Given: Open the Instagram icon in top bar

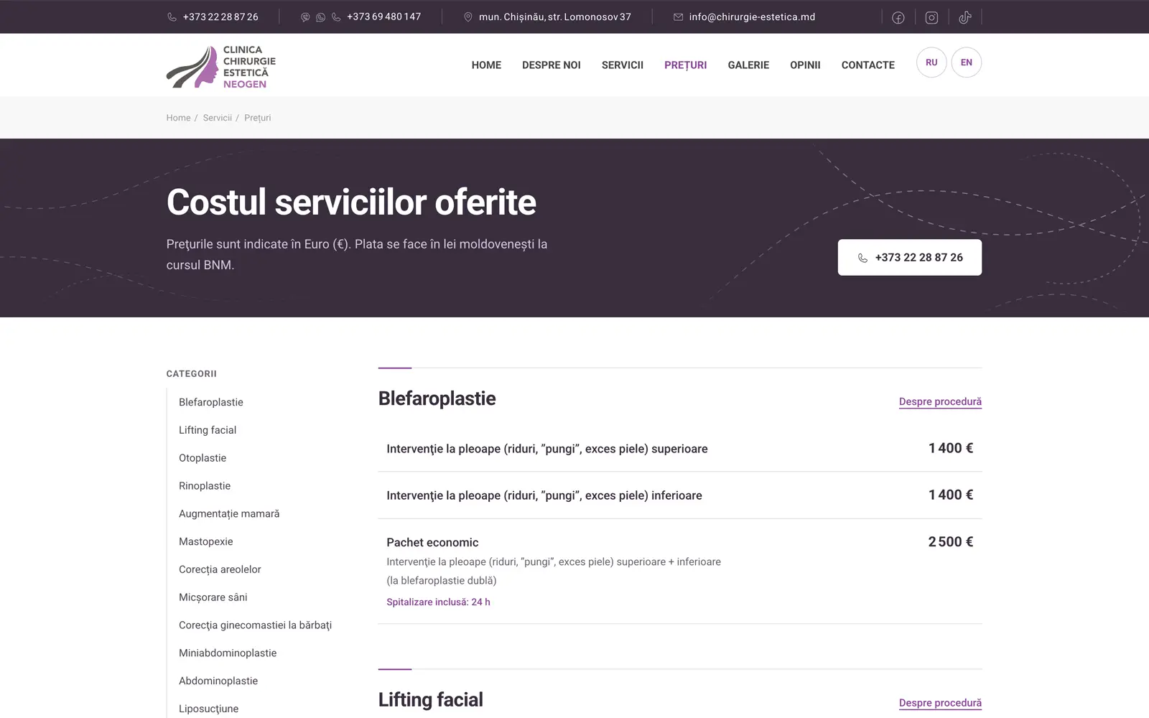Looking at the screenshot, I should pos(931,17).
